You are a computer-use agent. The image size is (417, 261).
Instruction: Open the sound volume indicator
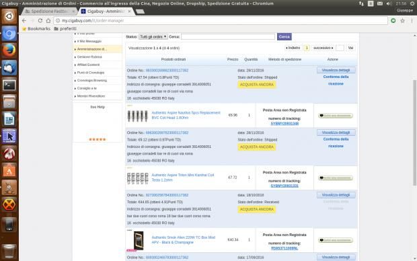(389, 3)
